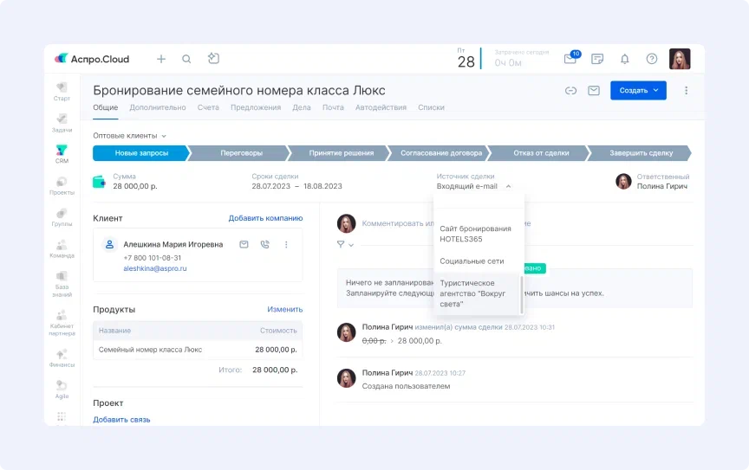Open the Задачи sidebar item
Image resolution: width=749 pixels, height=470 pixels.
pyautogui.click(x=62, y=123)
